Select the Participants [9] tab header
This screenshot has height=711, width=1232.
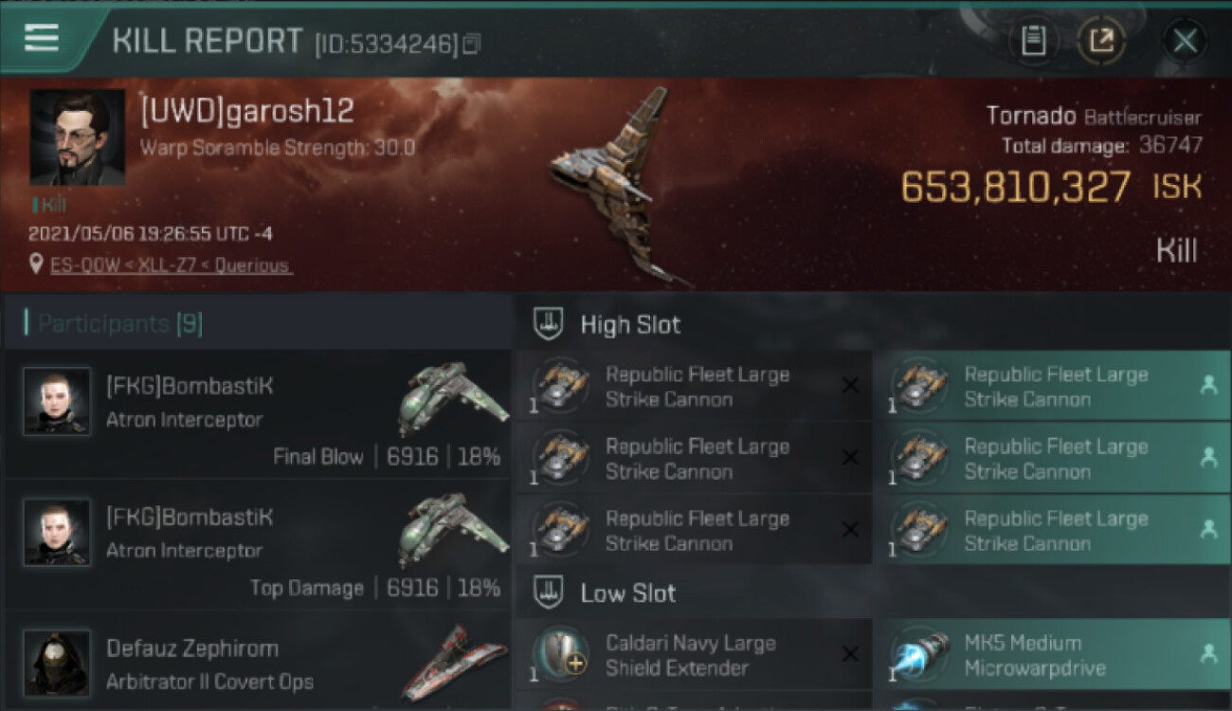119,324
